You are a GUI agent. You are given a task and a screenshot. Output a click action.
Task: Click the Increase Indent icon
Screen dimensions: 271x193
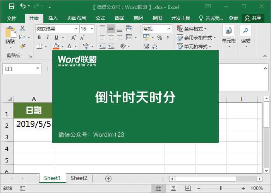pyautogui.click(x=111, y=46)
